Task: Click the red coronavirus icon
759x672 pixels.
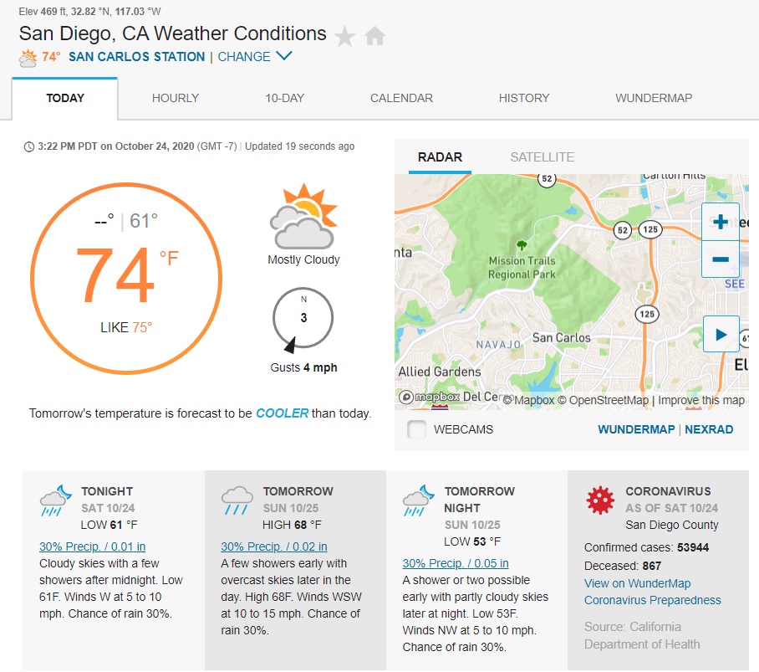Action: [x=600, y=500]
